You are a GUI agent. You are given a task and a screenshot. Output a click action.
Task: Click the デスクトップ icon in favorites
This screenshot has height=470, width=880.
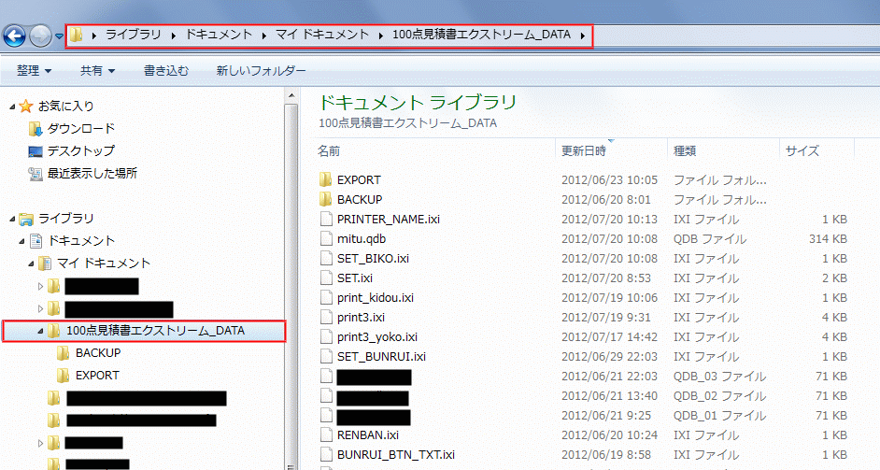(x=35, y=151)
